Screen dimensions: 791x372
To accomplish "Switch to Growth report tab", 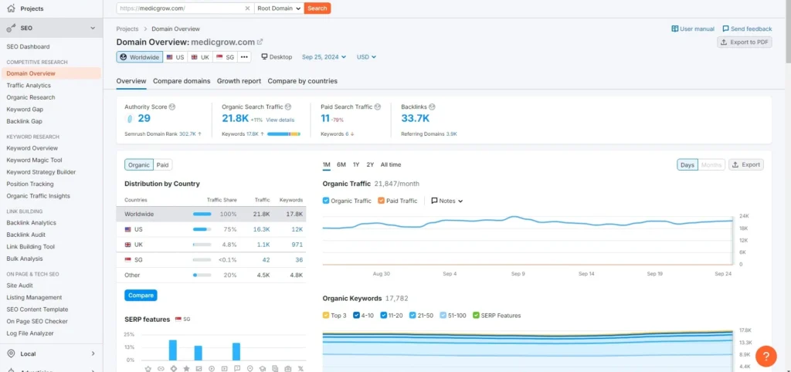I will [239, 80].
